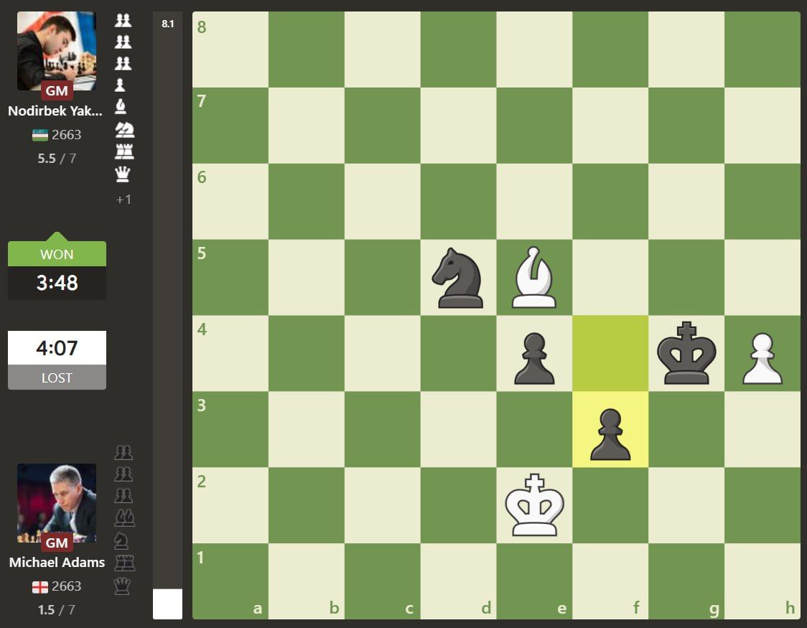This screenshot has height=628, width=807.
Task: Click the captured black queen beside Adams
Action: tap(122, 586)
